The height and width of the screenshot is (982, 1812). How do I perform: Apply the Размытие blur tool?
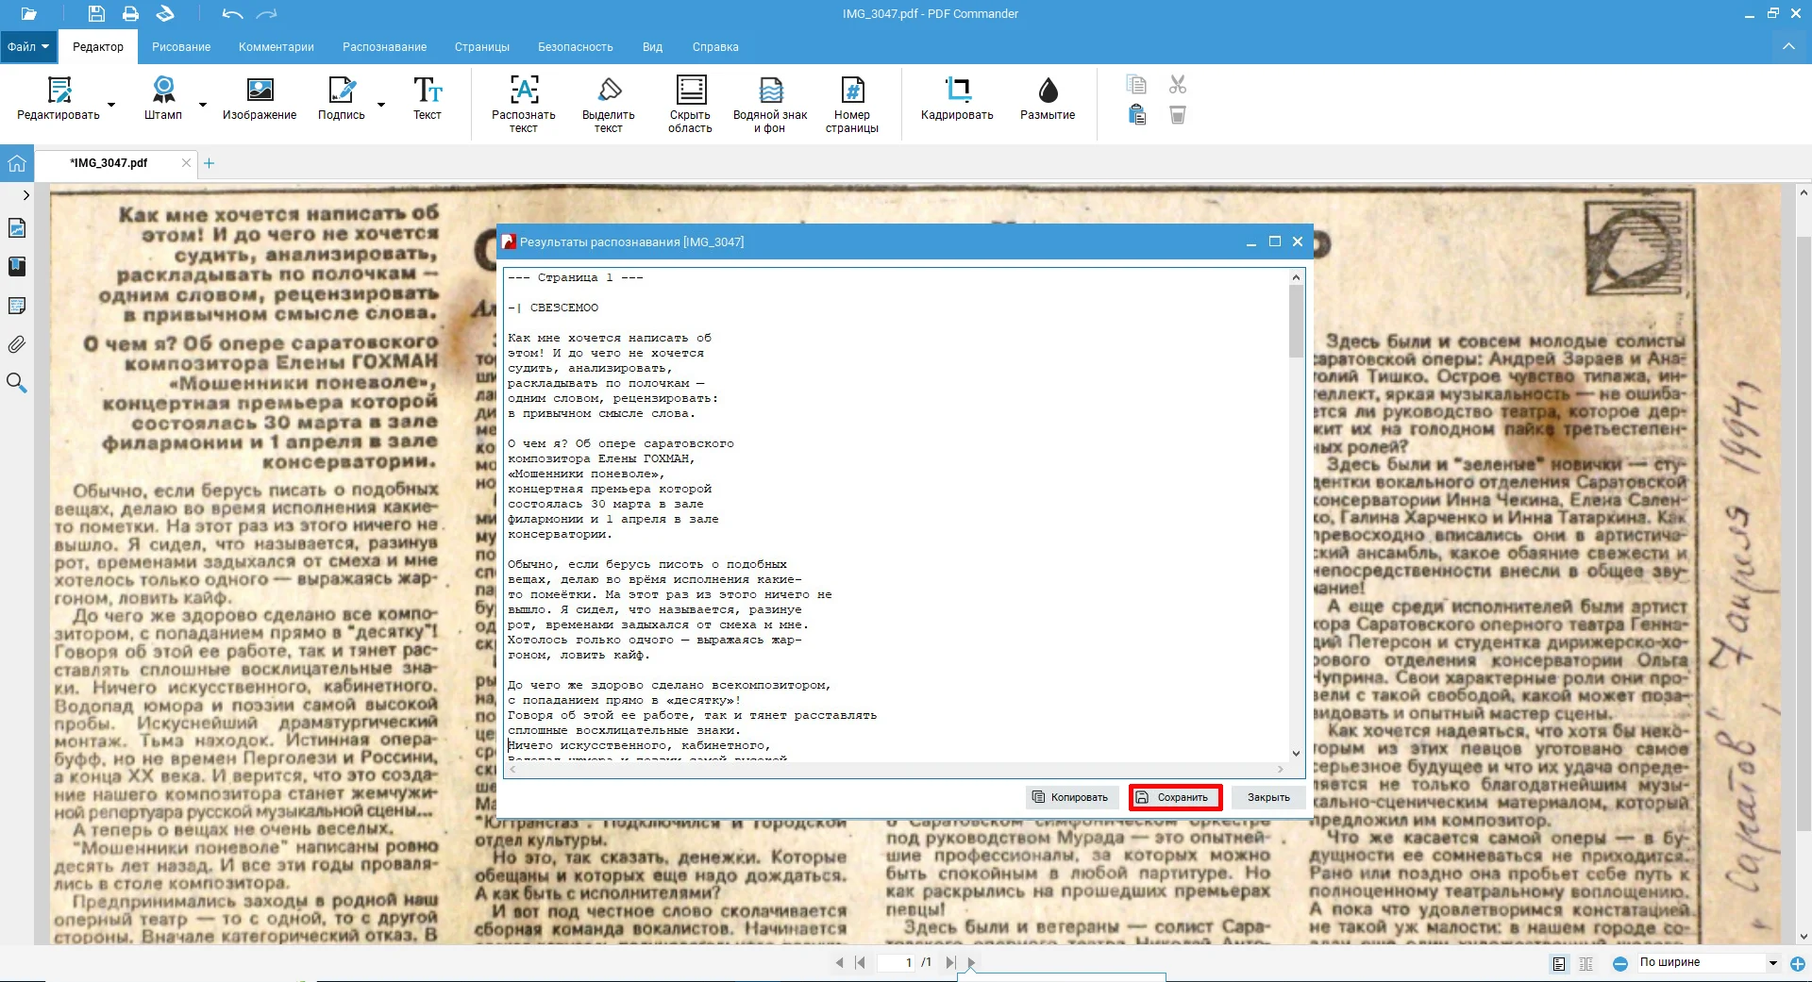click(x=1048, y=99)
